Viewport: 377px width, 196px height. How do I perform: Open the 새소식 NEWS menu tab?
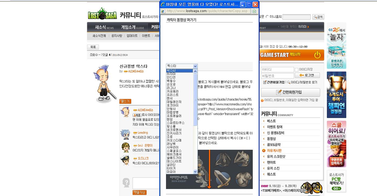pyautogui.click(x=104, y=27)
